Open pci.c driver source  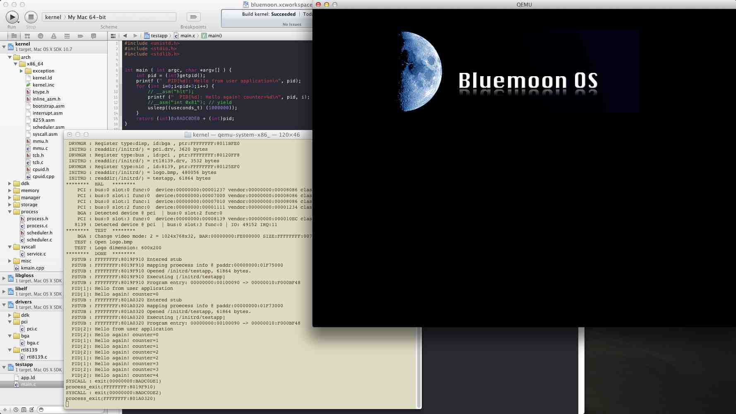[x=29, y=329]
